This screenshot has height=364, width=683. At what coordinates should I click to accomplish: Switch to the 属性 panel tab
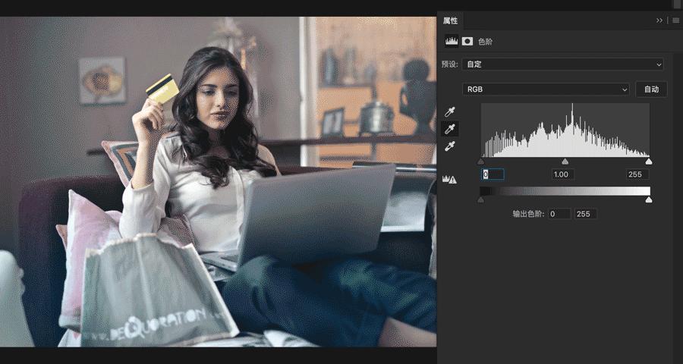(x=450, y=20)
